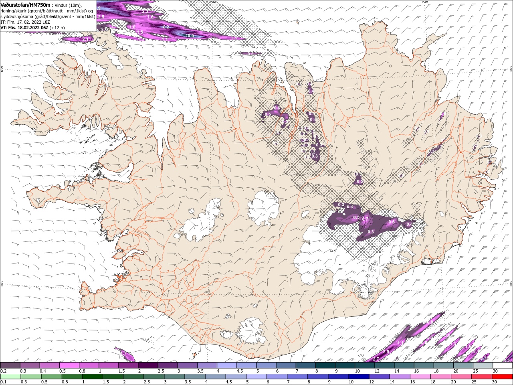Click the Veðurstofan/HM750m map title

(x=26, y=5)
